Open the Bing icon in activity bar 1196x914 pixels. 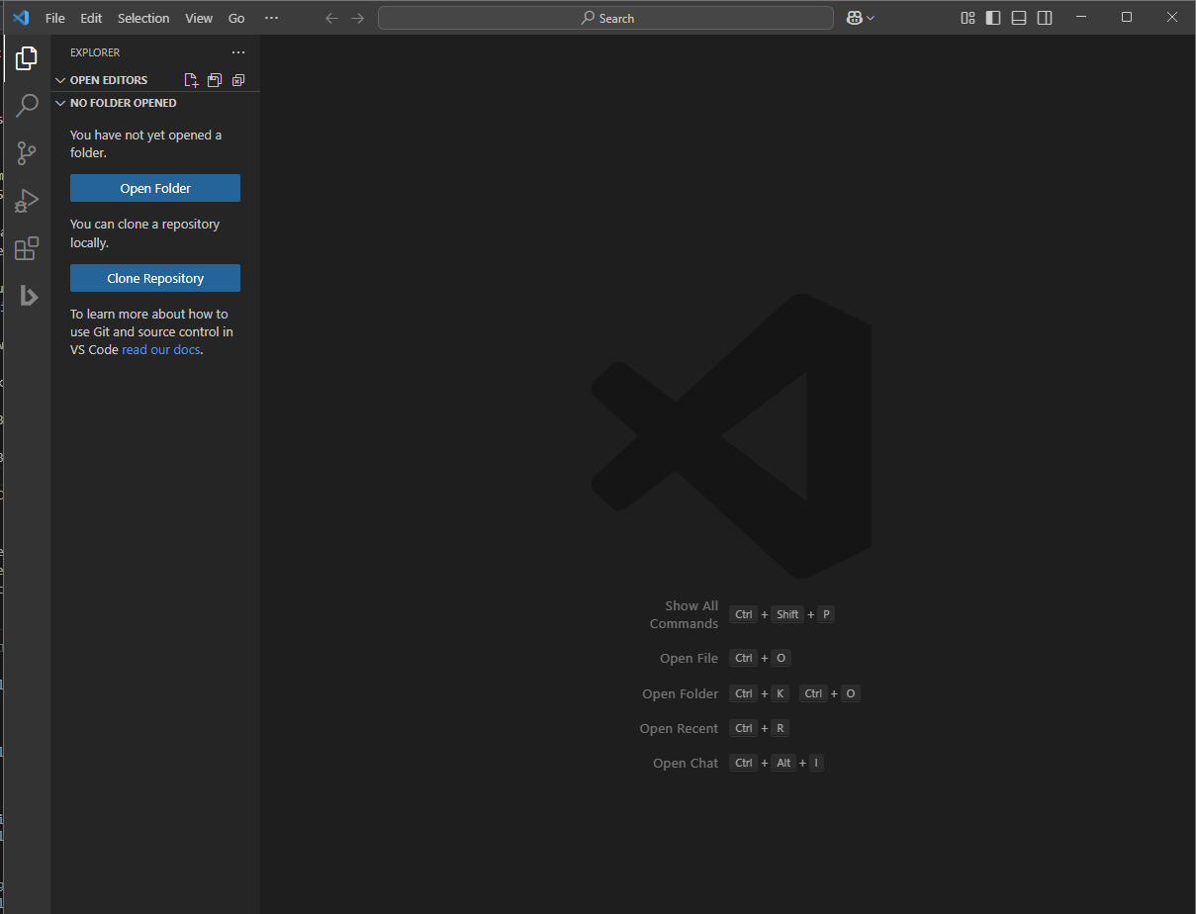pos(29,295)
